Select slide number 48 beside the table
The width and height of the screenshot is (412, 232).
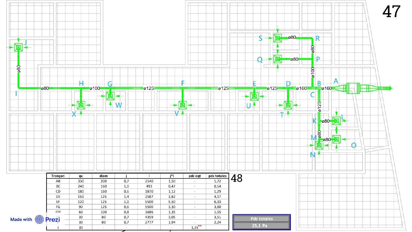pos(237,178)
